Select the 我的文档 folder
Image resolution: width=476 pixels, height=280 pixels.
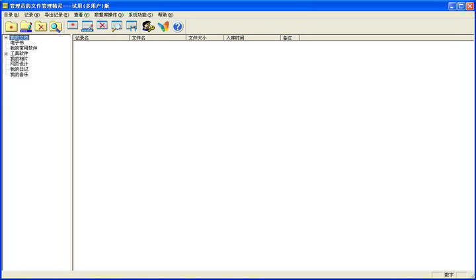click(19, 38)
